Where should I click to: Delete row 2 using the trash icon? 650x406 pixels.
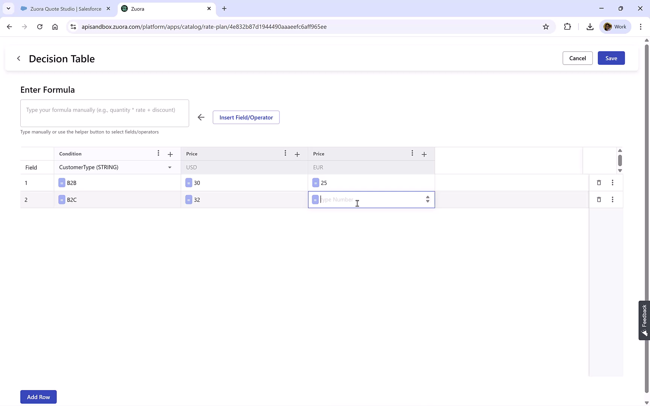pyautogui.click(x=599, y=200)
